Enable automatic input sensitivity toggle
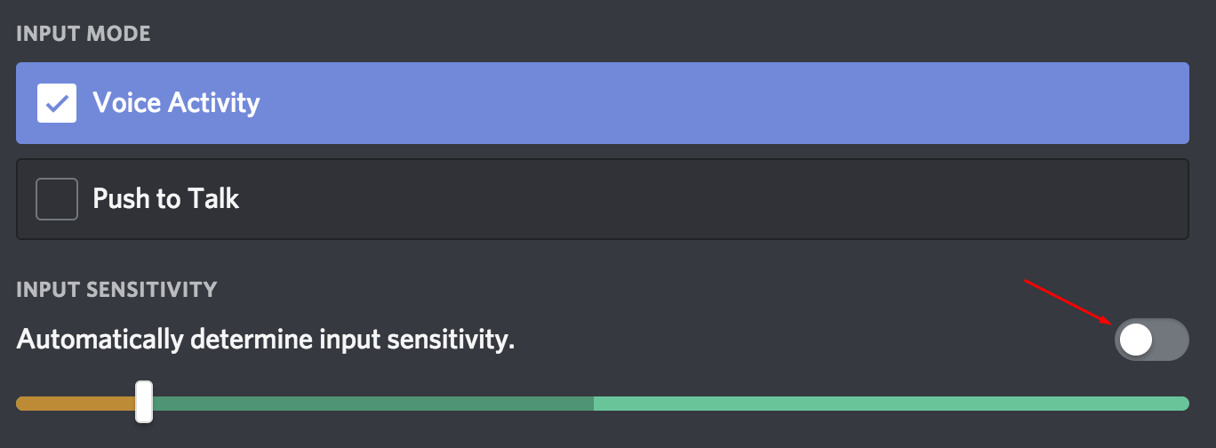1216x448 pixels. click(1151, 340)
